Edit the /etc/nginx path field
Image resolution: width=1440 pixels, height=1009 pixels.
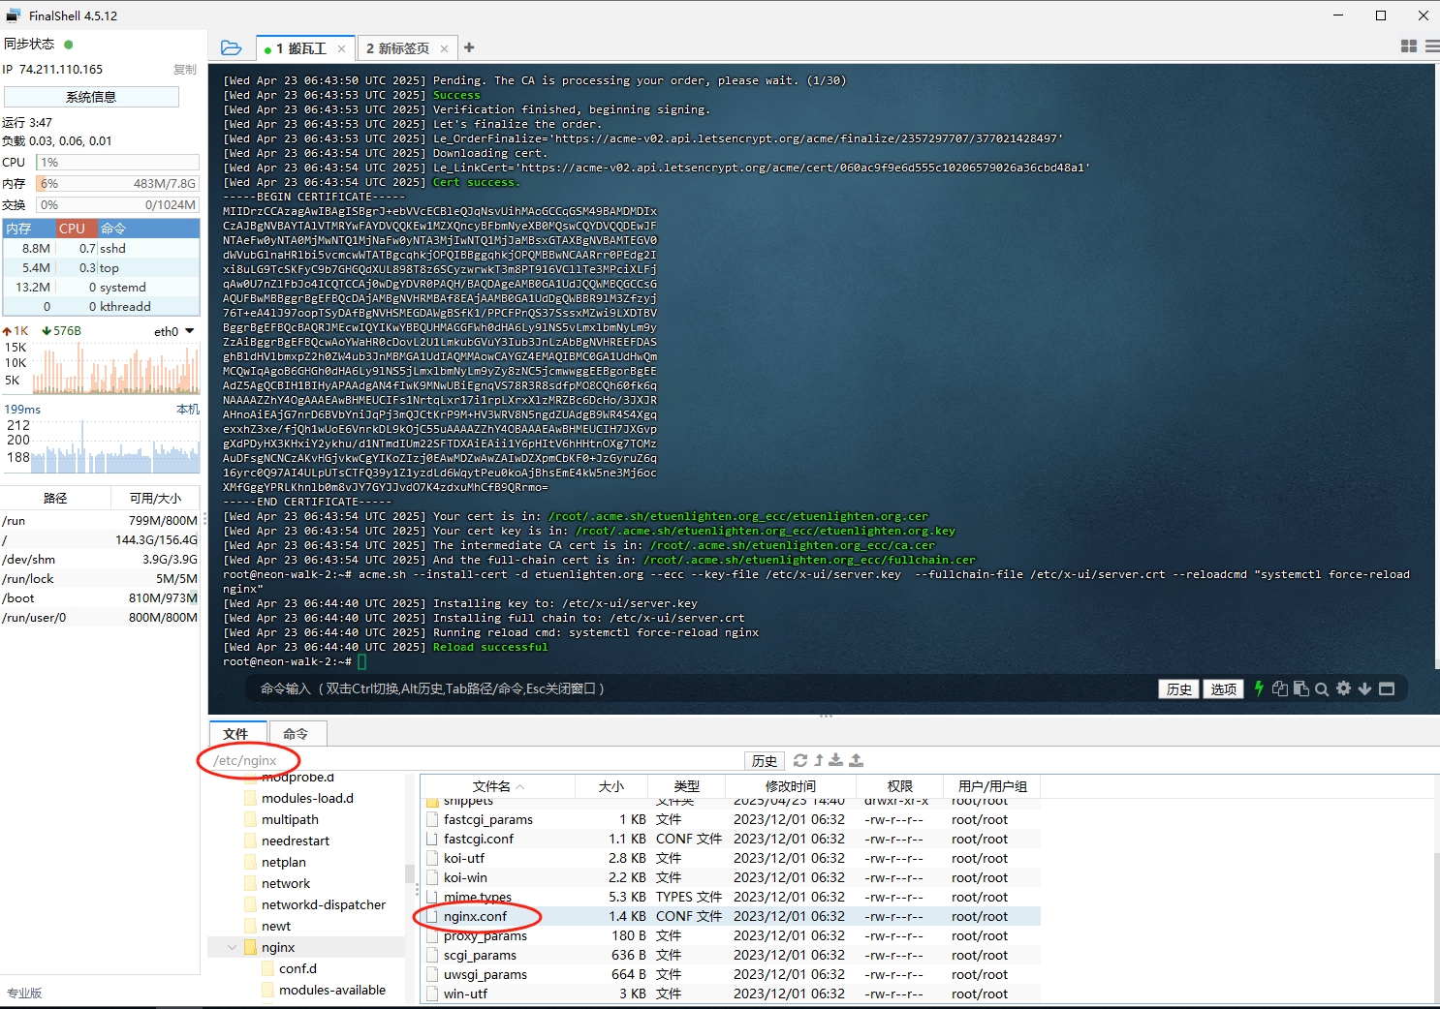[475, 761]
